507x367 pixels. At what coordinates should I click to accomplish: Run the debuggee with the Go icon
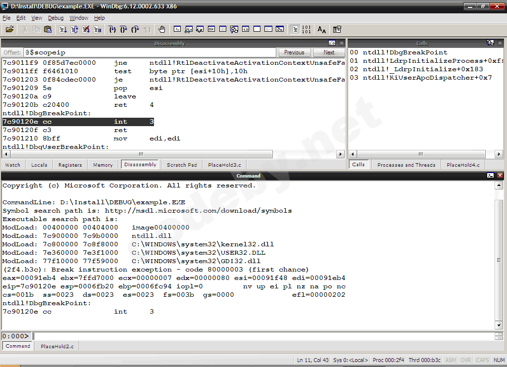click(63, 29)
